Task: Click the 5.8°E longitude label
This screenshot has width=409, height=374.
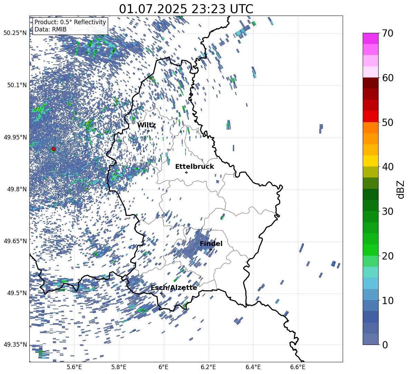Action: click(119, 367)
